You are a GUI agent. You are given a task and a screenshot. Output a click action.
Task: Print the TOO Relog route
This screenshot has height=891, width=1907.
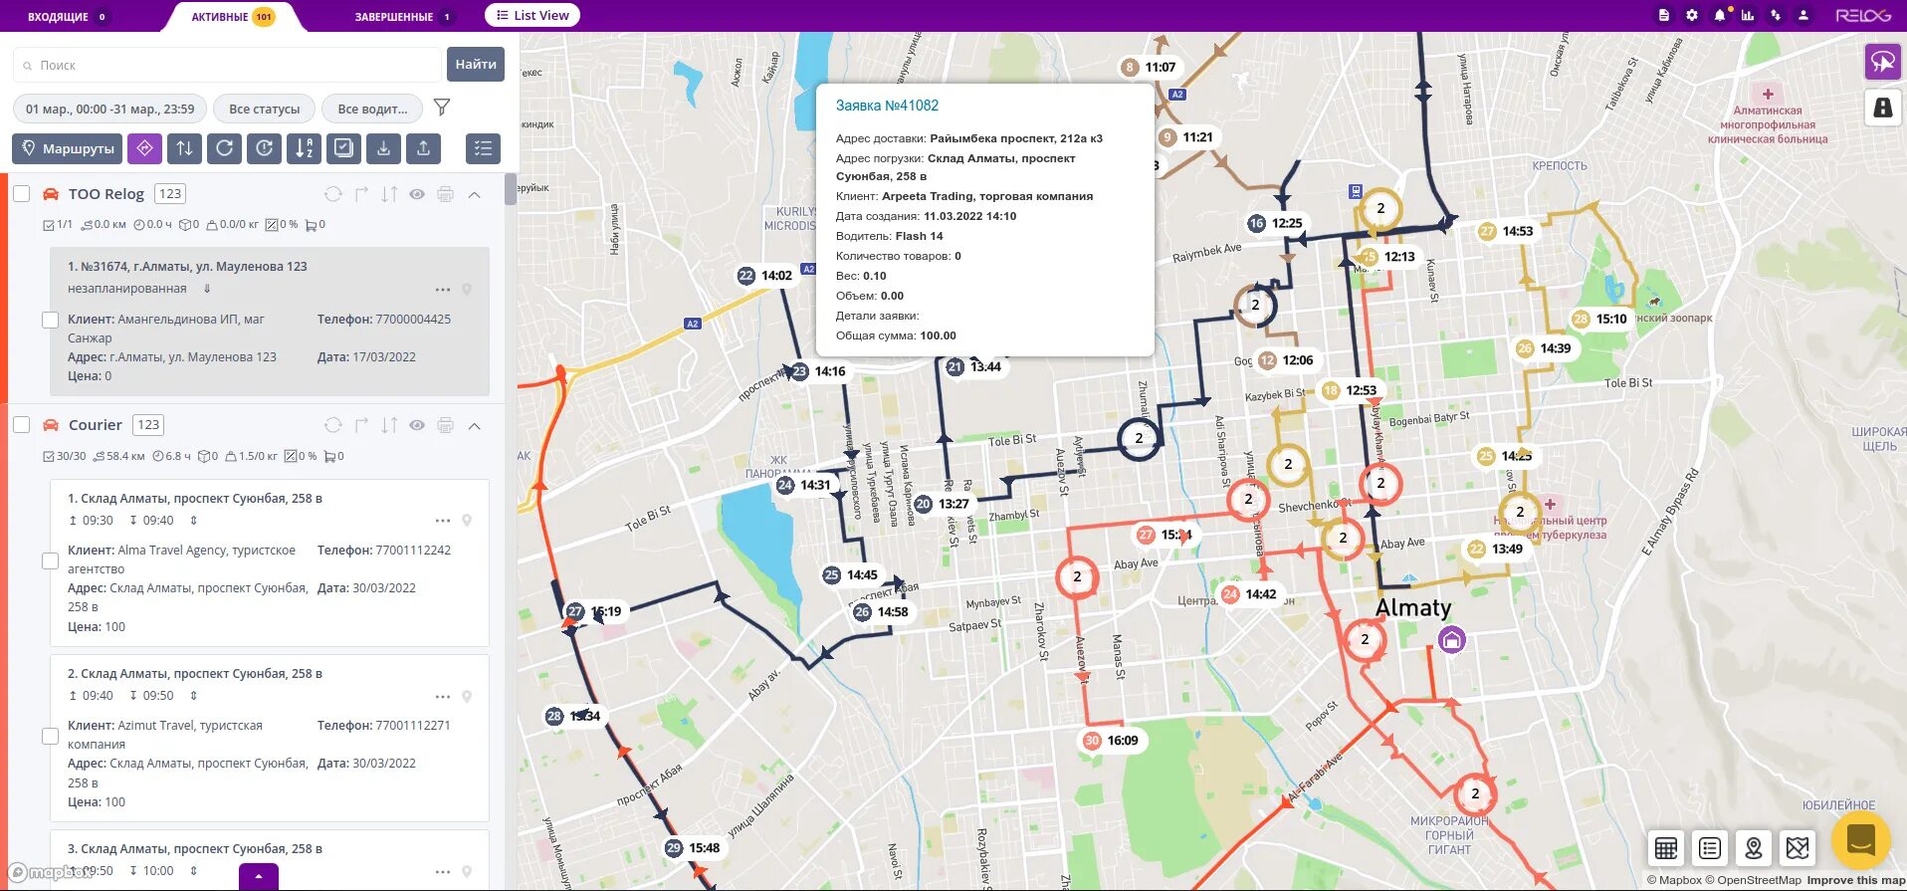point(445,194)
